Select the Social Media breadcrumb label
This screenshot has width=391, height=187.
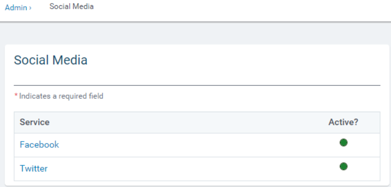(x=72, y=7)
